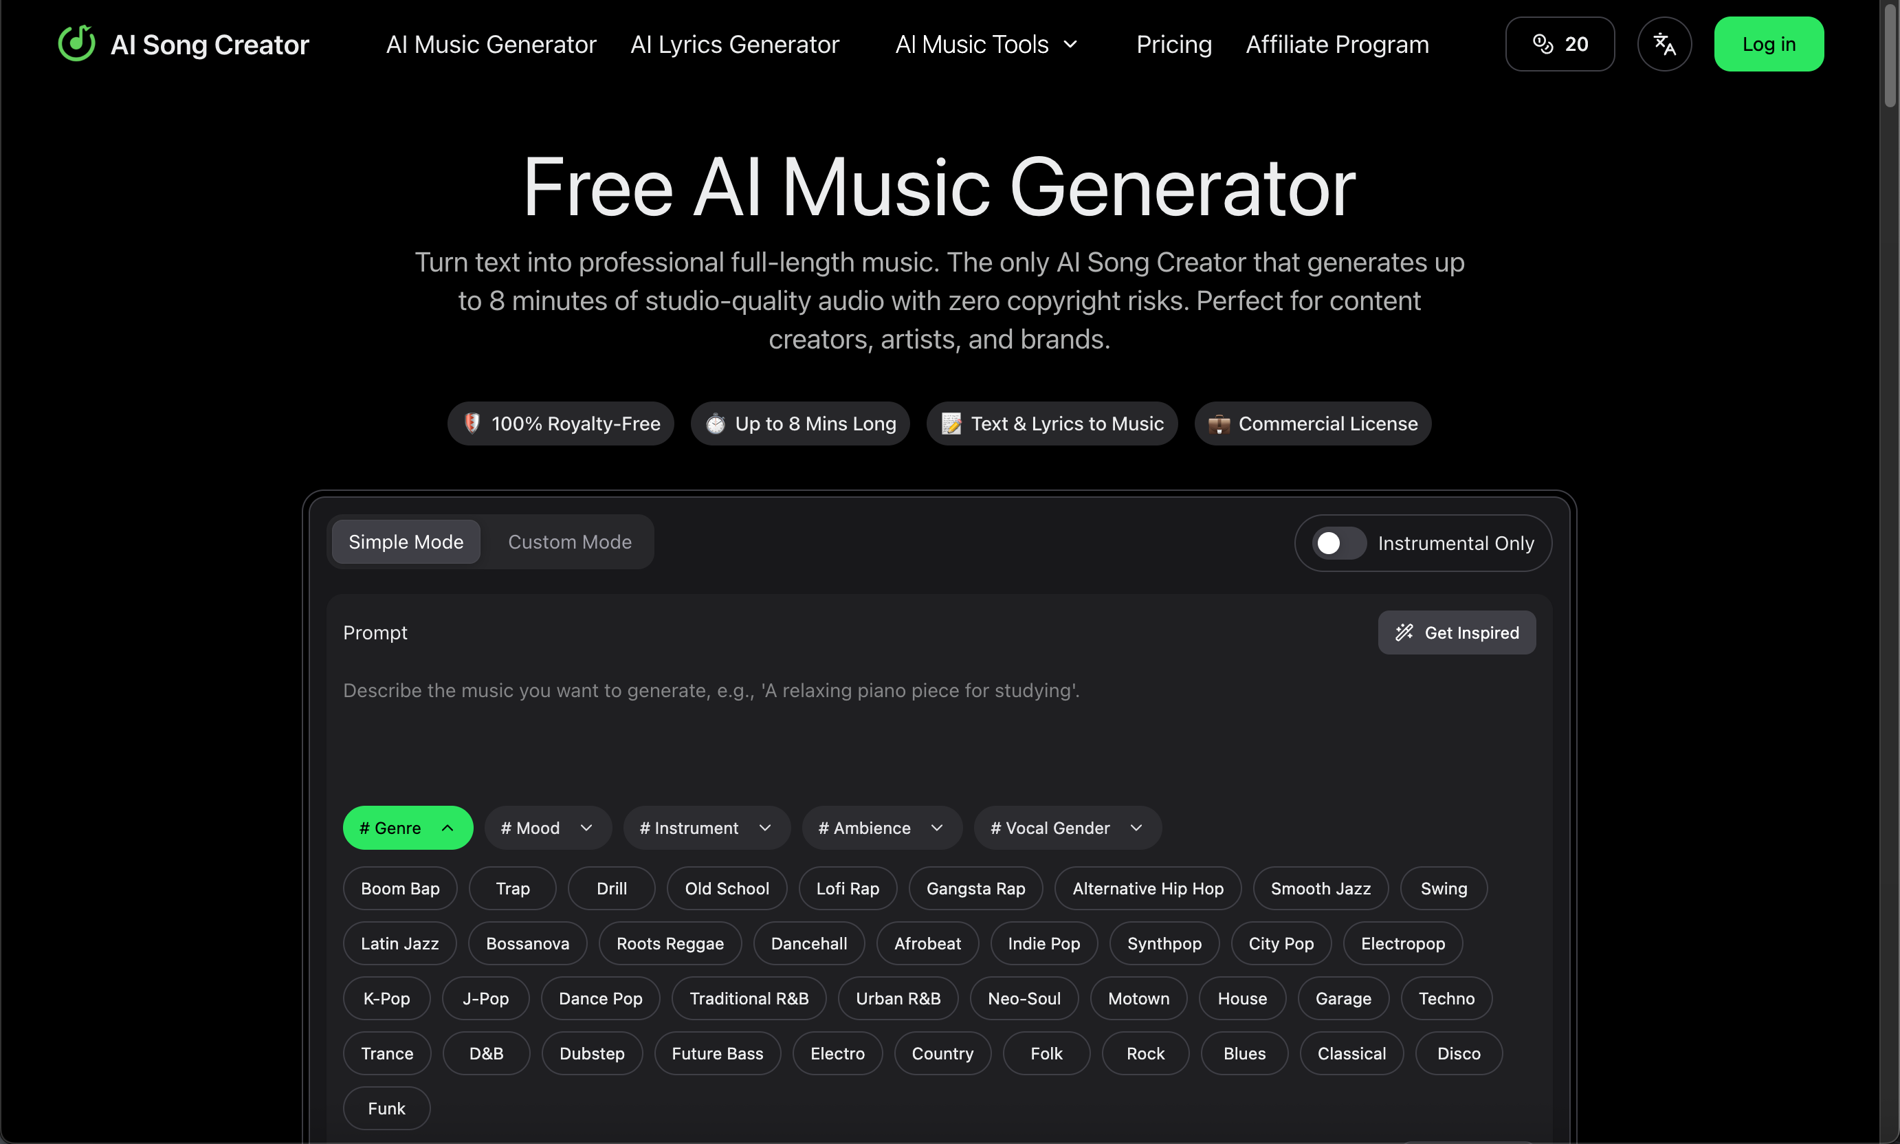Open the Pricing menu item
The height and width of the screenshot is (1144, 1900).
point(1173,44)
